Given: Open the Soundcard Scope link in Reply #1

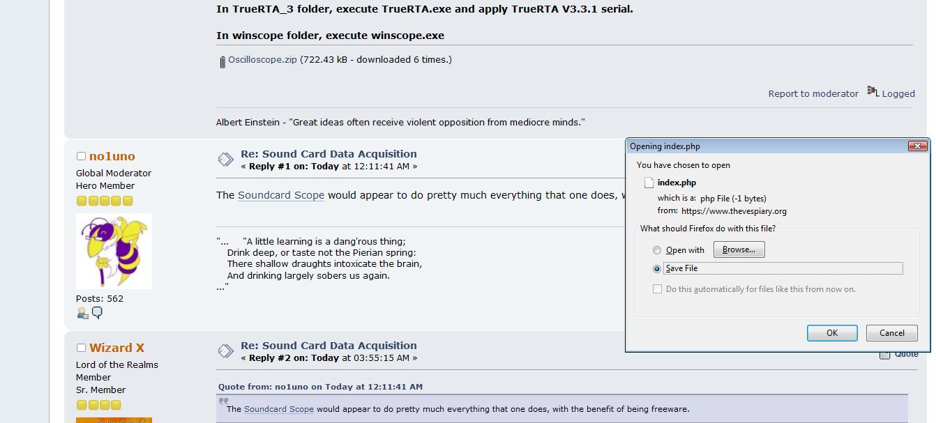Looking at the screenshot, I should [280, 195].
